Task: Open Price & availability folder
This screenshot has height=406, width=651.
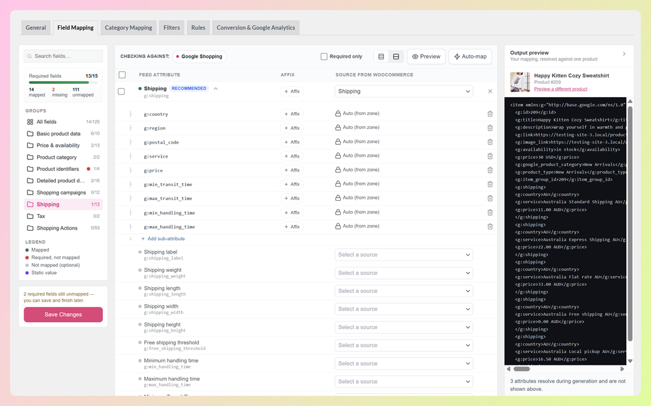Action: pyautogui.click(x=63, y=145)
